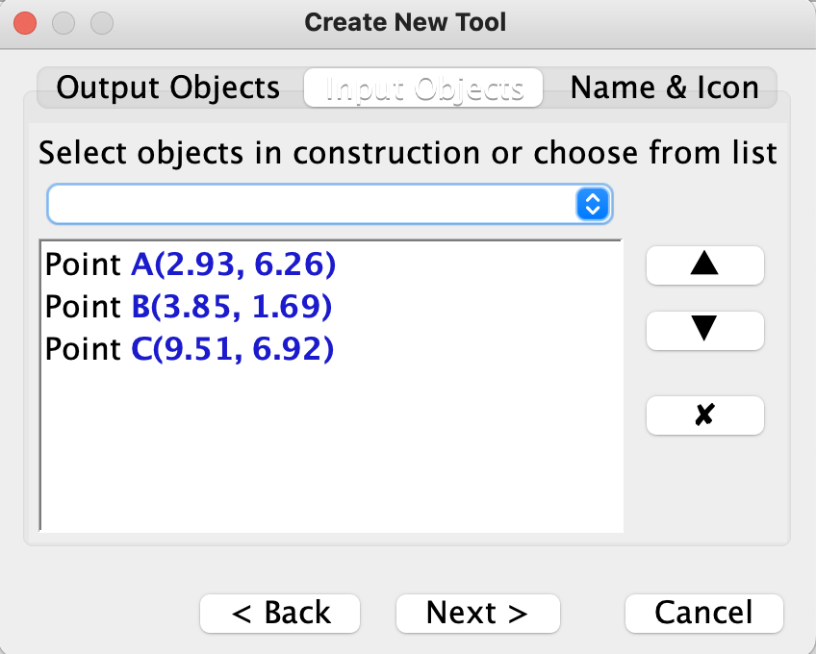816x654 pixels.
Task: Click empty area below Point C in list
Action: 331,447
